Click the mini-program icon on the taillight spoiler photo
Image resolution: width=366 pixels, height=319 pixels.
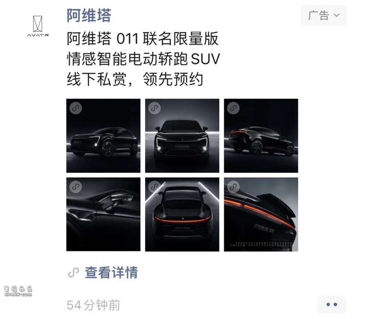pos(233,187)
